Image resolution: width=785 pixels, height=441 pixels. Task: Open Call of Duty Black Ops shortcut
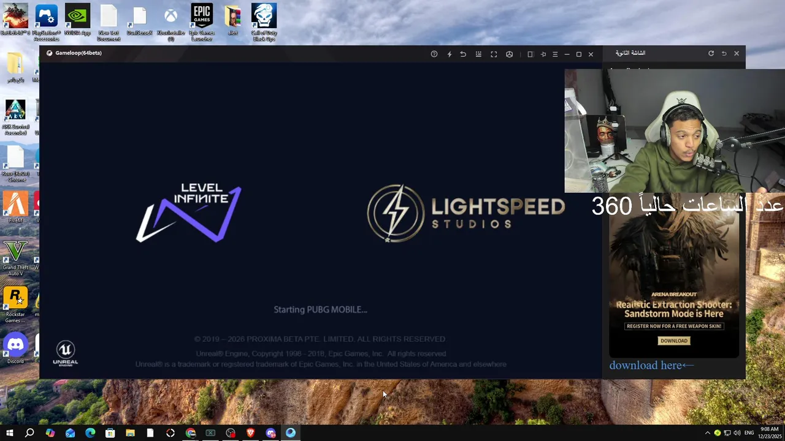click(264, 23)
